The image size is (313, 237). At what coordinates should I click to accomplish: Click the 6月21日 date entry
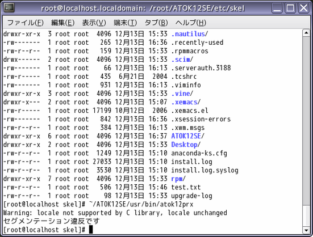[x=131, y=77]
